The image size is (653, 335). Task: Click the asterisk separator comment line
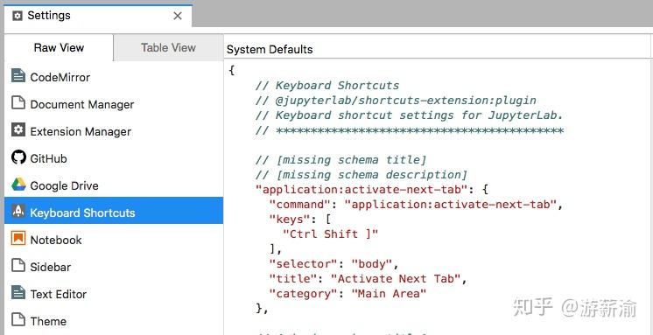(410, 130)
